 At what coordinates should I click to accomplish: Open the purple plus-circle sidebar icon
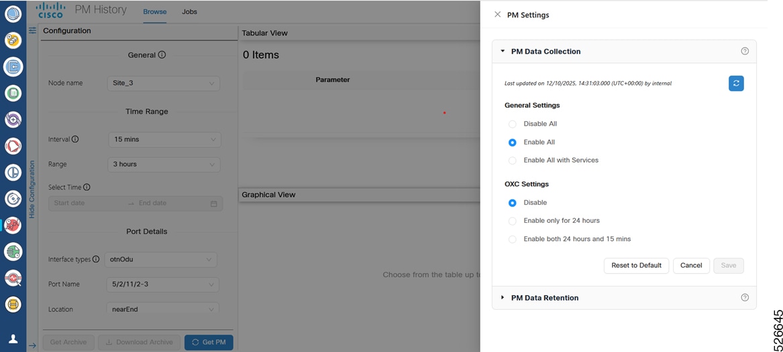click(x=13, y=120)
